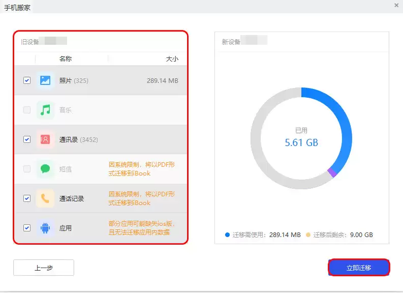Click the 手机搬家 window title

pyautogui.click(x=17, y=8)
